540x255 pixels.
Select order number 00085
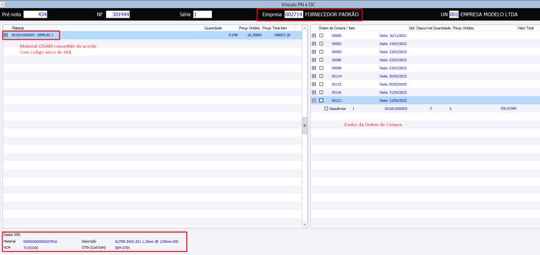coord(336,52)
